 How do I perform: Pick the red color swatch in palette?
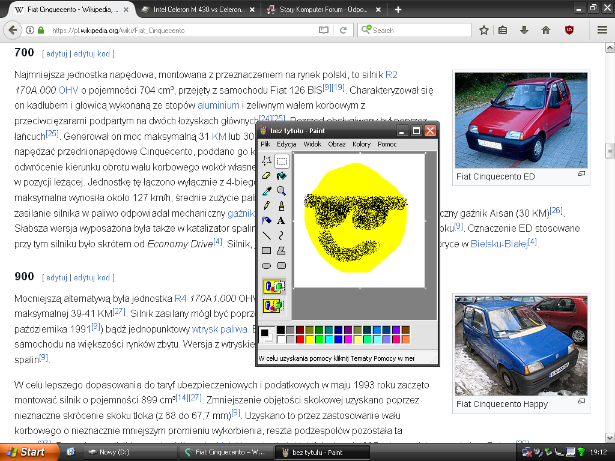[x=300, y=340]
